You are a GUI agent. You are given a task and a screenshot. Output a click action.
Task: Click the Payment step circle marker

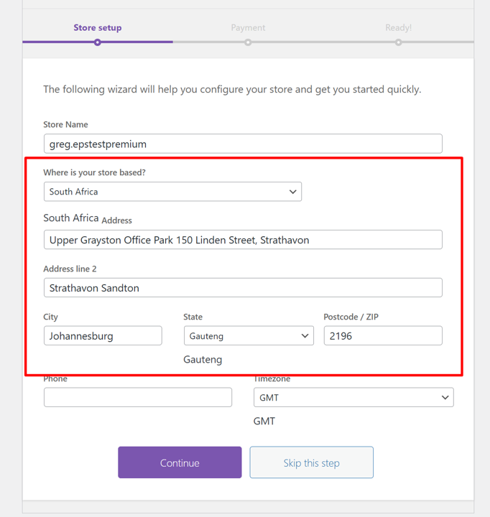248,42
